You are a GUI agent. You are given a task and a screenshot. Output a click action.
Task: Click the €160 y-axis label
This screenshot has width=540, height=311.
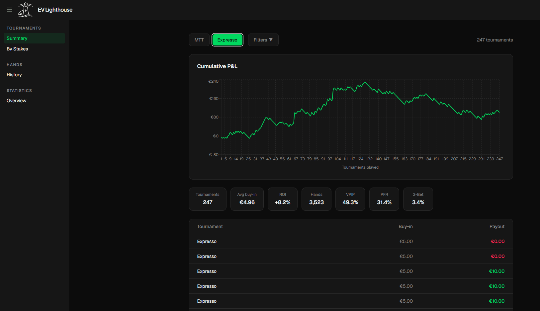click(214, 99)
